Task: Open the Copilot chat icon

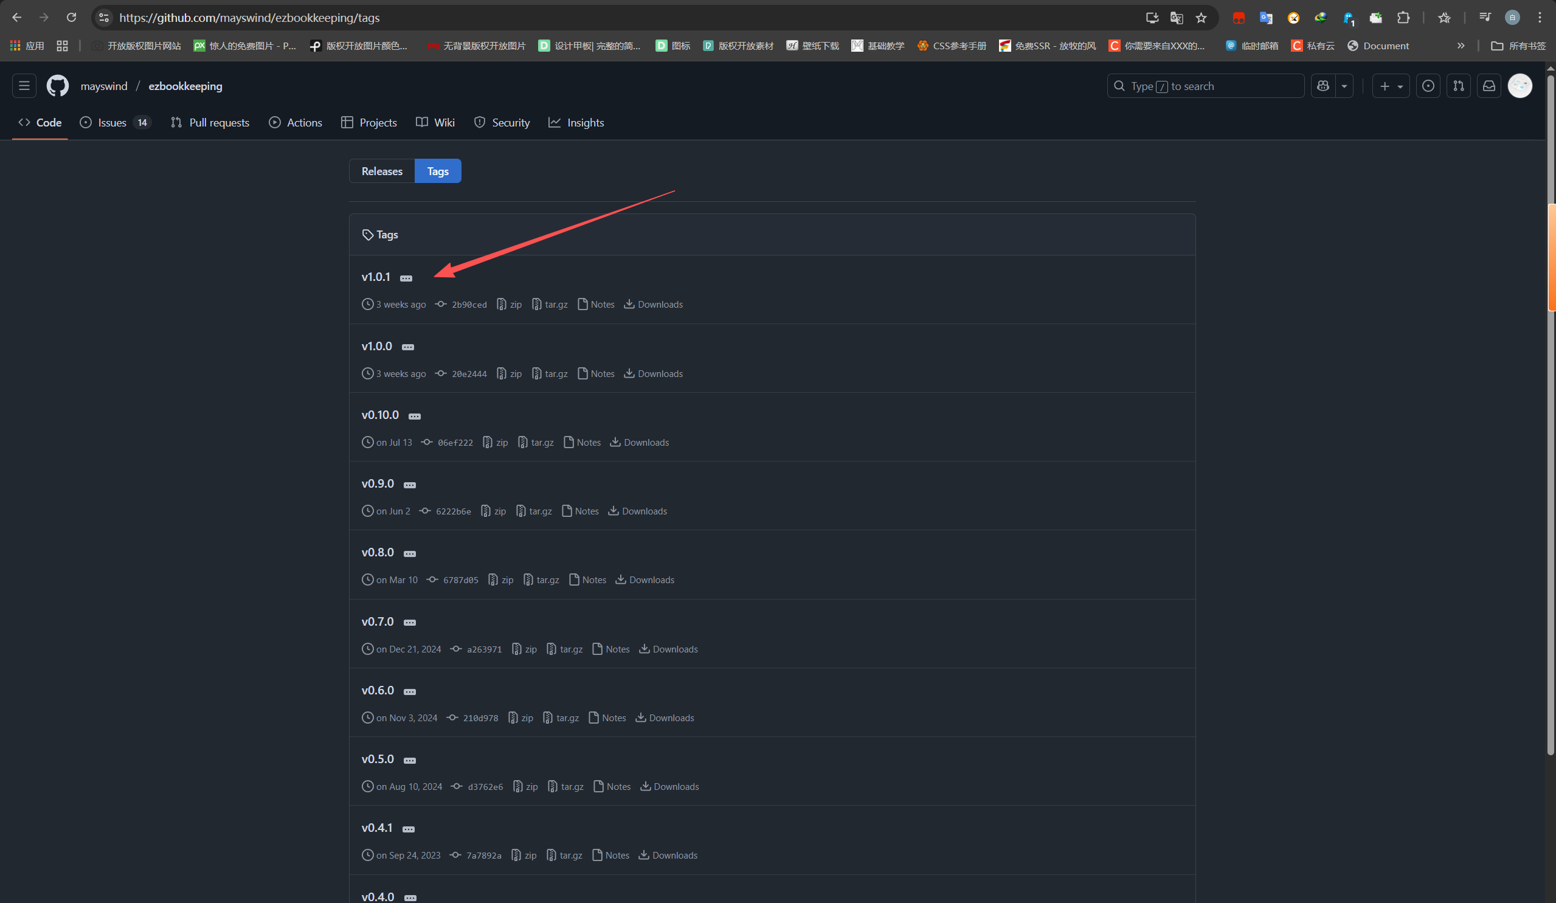Action: coord(1323,86)
